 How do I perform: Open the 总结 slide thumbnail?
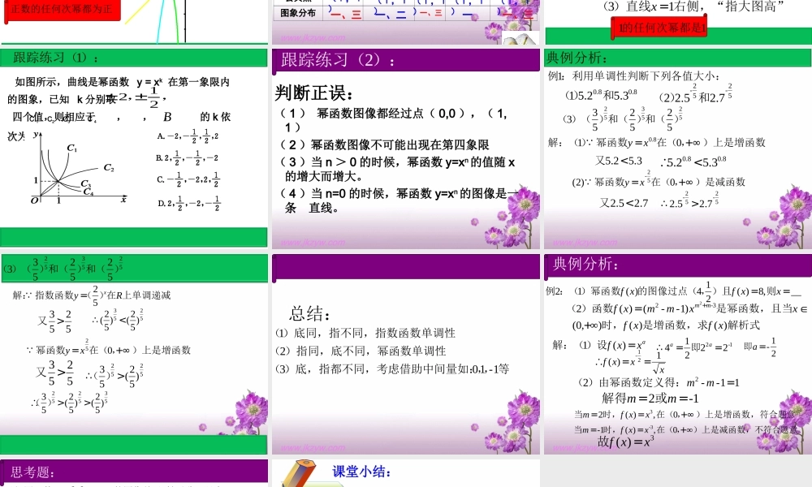pos(405,354)
